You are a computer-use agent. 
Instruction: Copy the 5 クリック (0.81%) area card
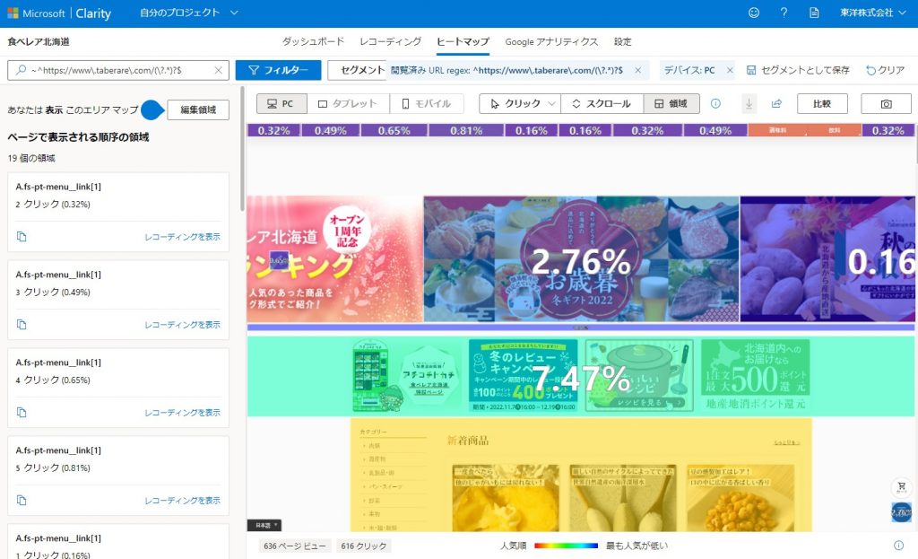22,501
